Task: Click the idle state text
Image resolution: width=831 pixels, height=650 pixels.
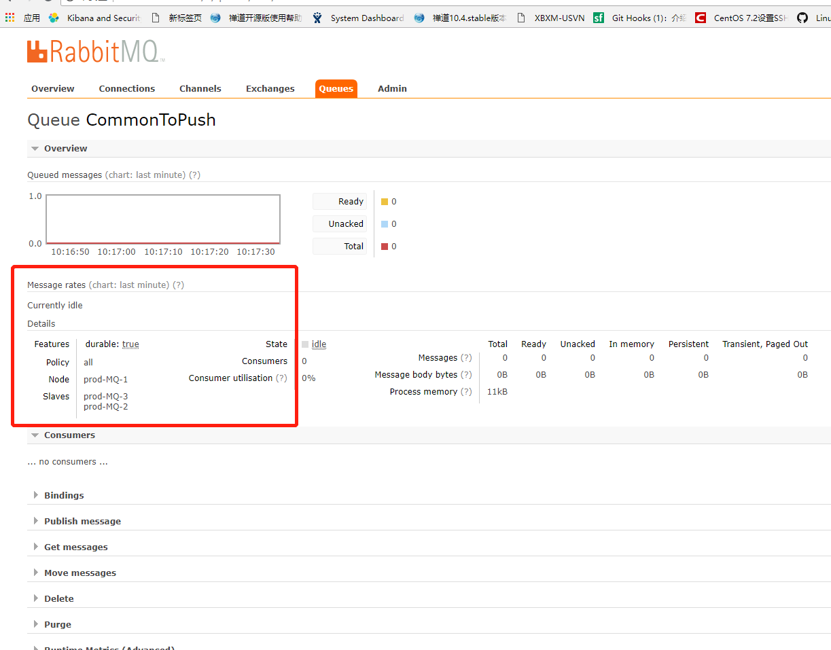Action: tap(319, 344)
